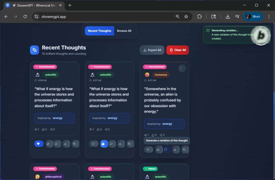Click the humorous tag on alien card
The image size is (275, 180).
[x=161, y=75]
